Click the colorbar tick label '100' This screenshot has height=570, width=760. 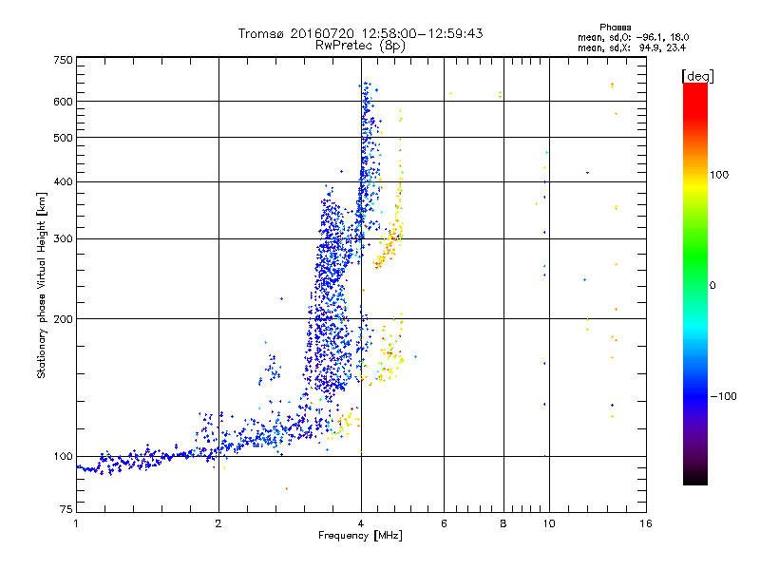click(x=719, y=175)
